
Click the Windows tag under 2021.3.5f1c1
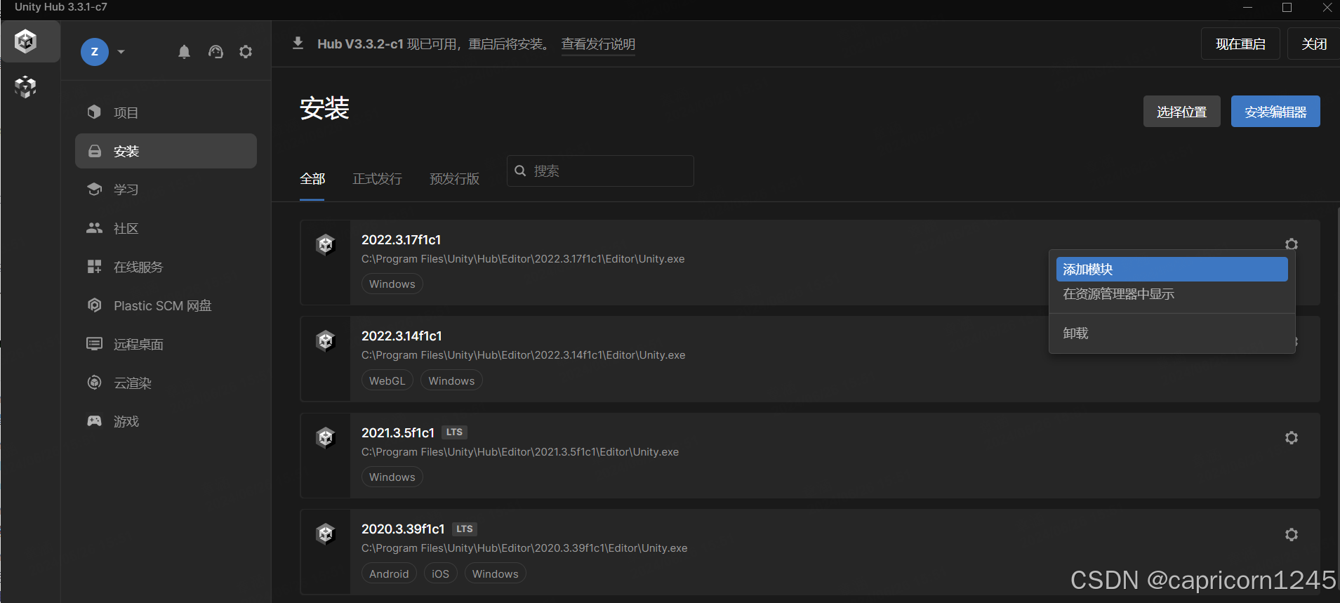click(392, 477)
